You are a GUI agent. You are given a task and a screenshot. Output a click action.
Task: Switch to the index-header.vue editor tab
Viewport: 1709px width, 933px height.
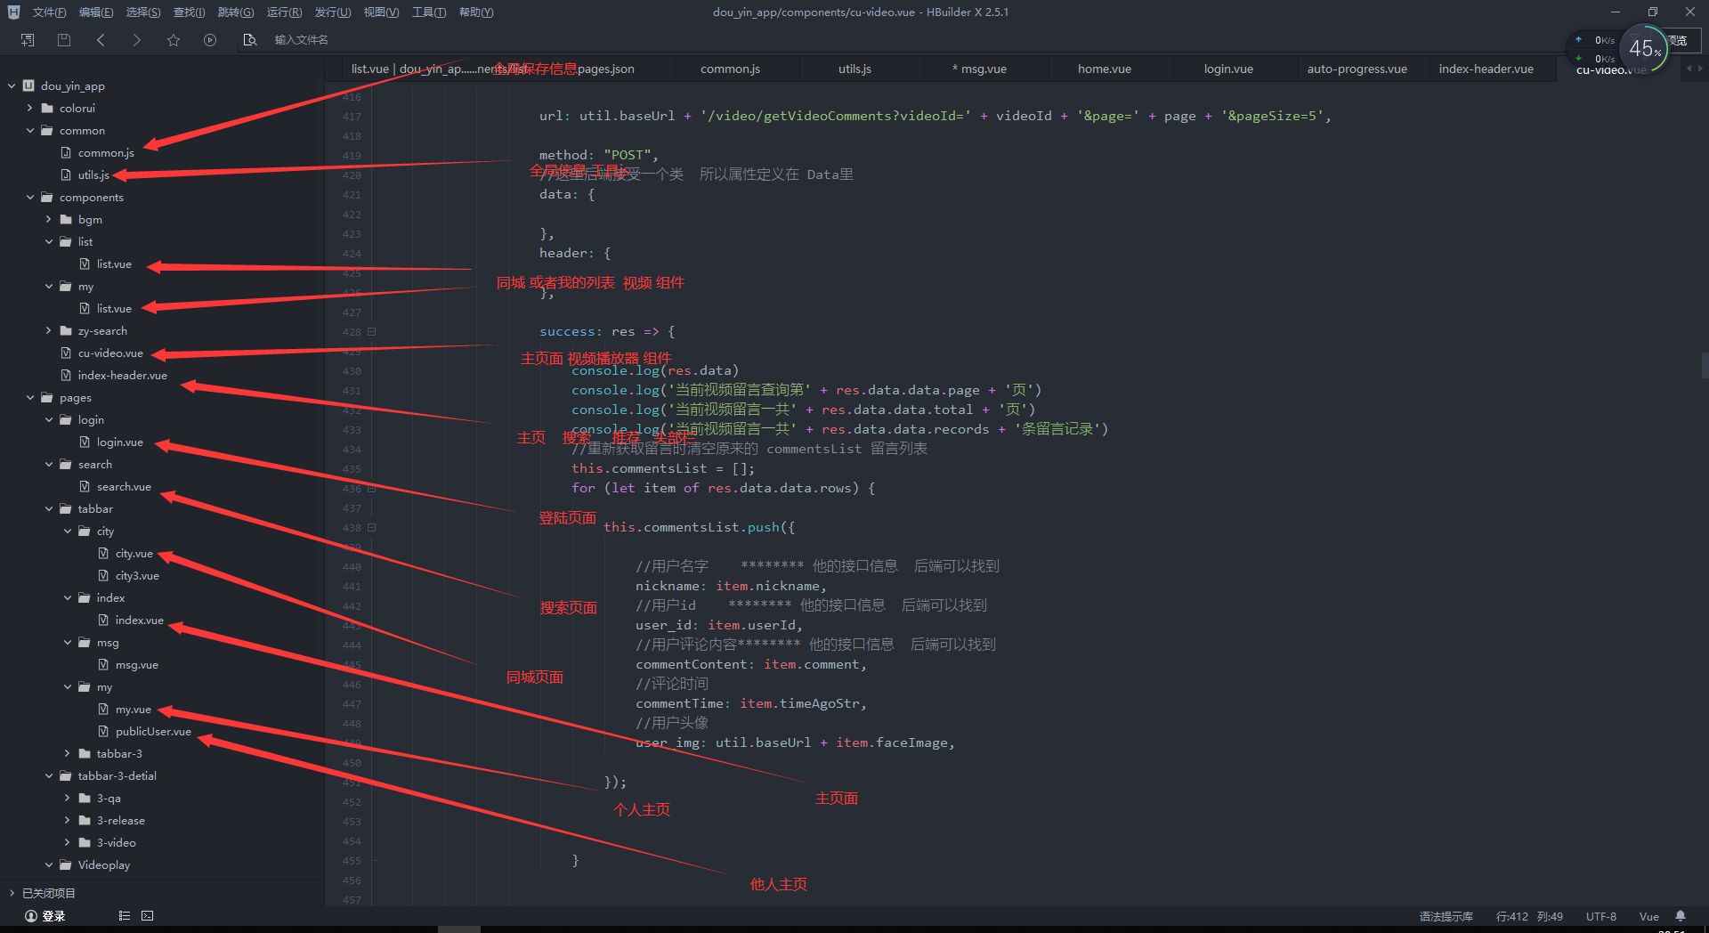click(x=1486, y=69)
